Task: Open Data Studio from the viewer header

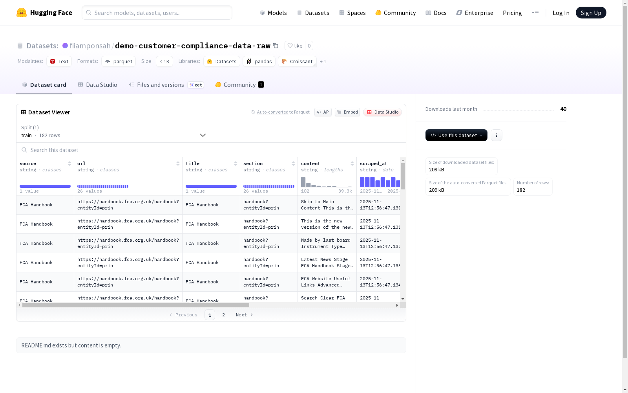Action: coord(383,112)
